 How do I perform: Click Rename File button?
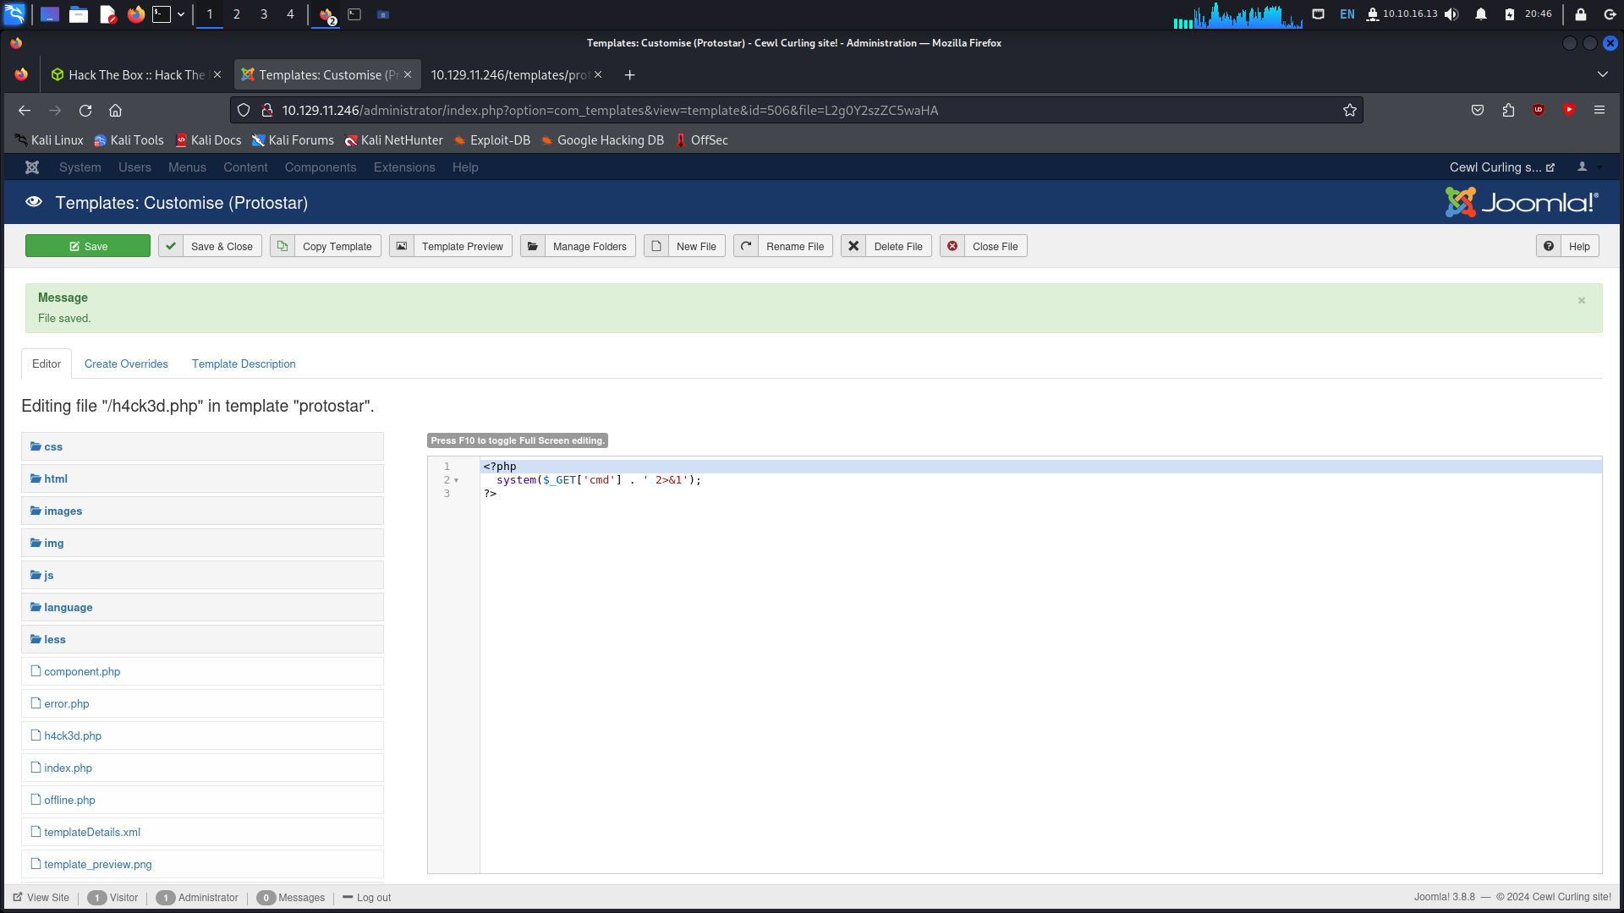coord(783,246)
